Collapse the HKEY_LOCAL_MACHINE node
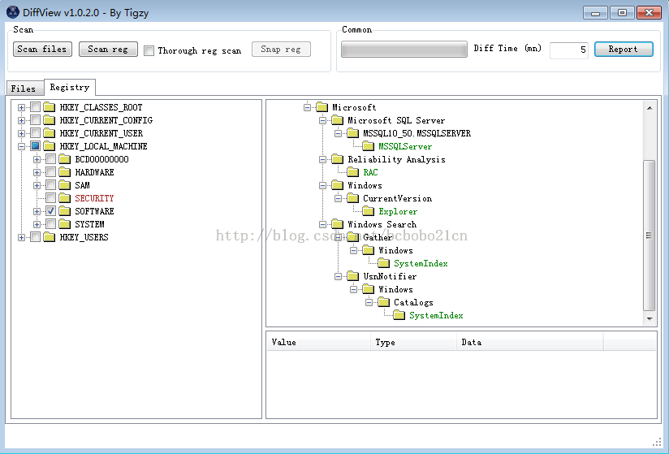 pos(21,146)
